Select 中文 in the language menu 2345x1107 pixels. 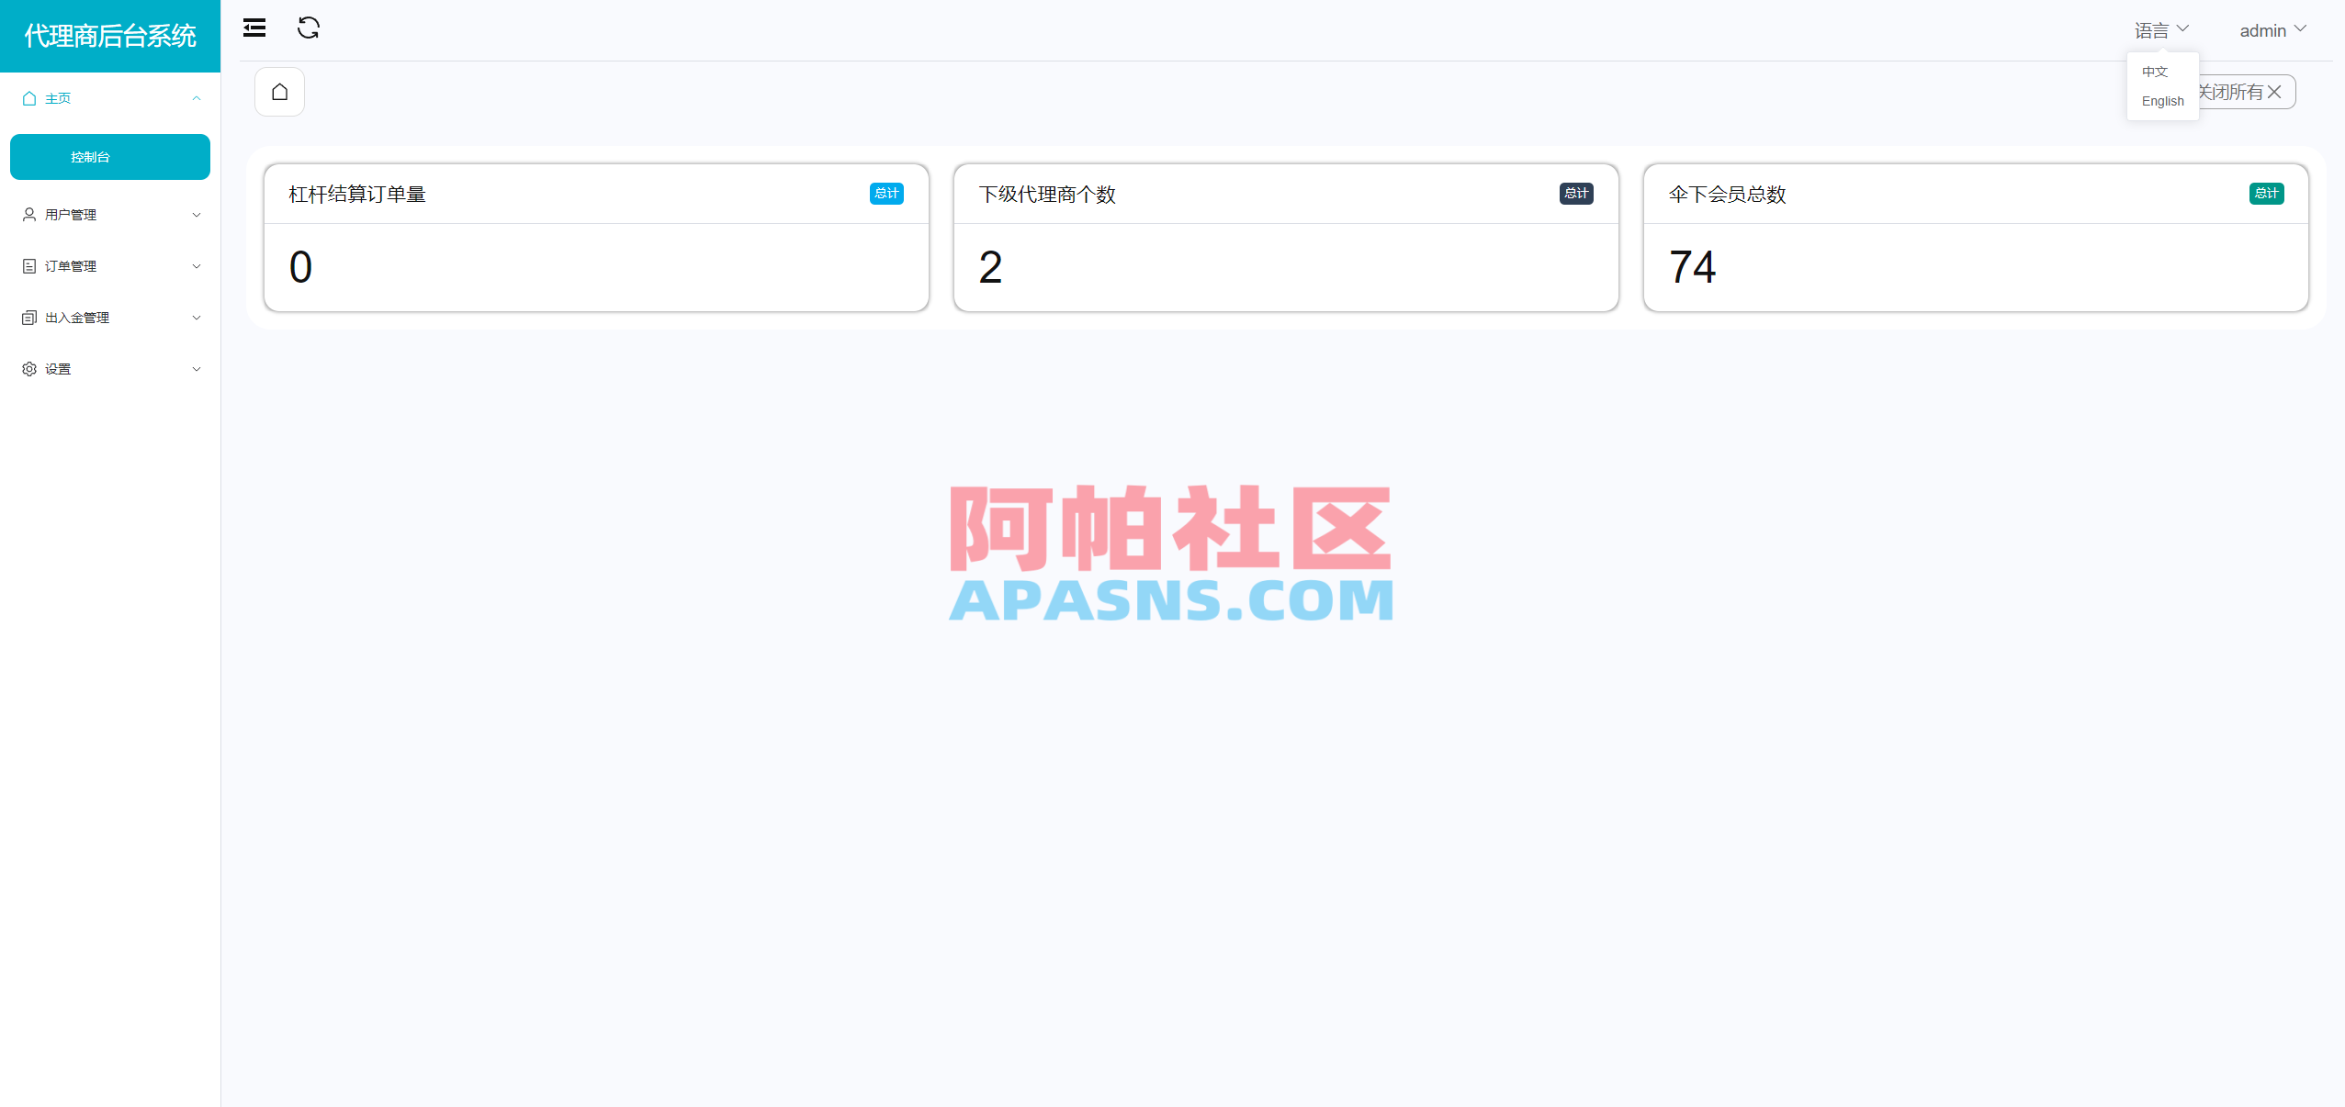point(2155,72)
